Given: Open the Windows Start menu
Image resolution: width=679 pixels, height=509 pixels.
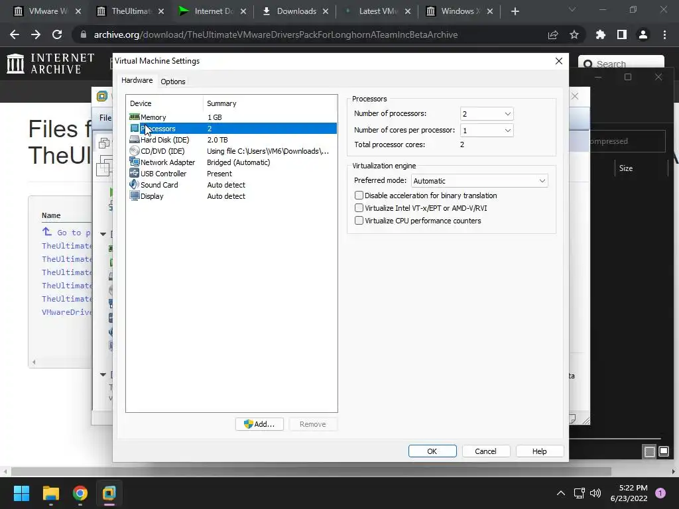Looking at the screenshot, I should pyautogui.click(x=21, y=493).
